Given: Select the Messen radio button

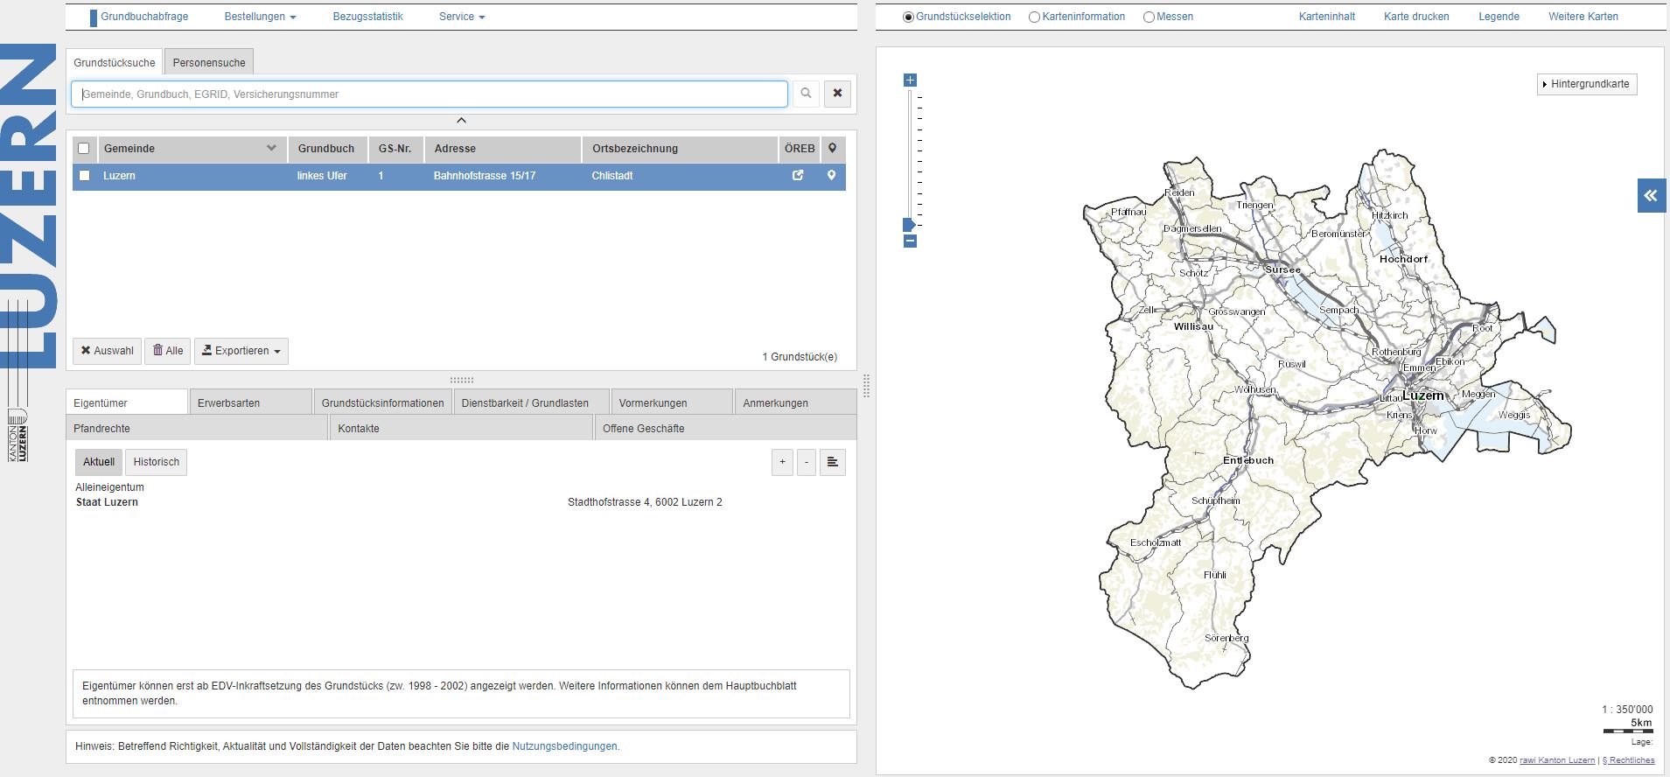Looking at the screenshot, I should 1149,17.
